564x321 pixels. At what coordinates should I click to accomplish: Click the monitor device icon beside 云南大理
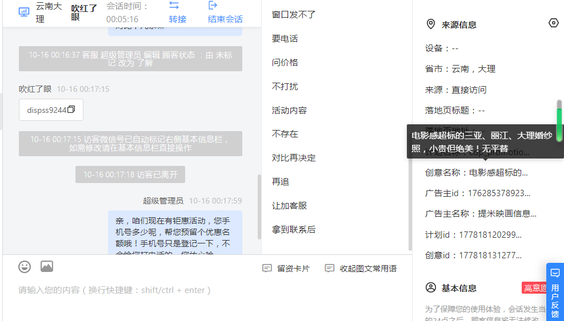pyautogui.click(x=24, y=12)
